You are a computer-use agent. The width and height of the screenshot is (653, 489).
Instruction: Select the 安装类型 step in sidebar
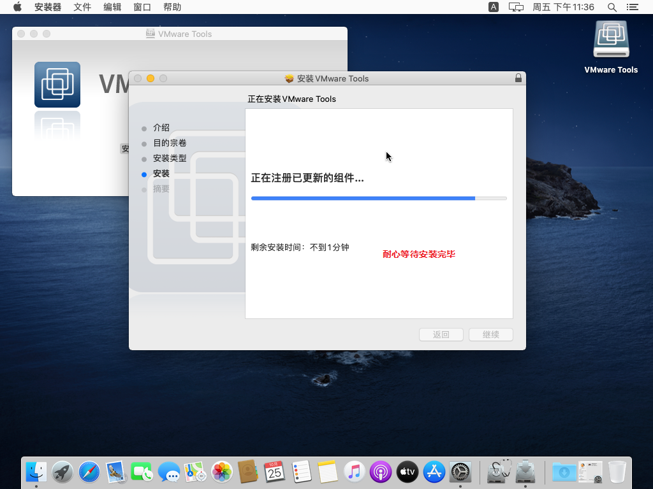[x=170, y=159]
